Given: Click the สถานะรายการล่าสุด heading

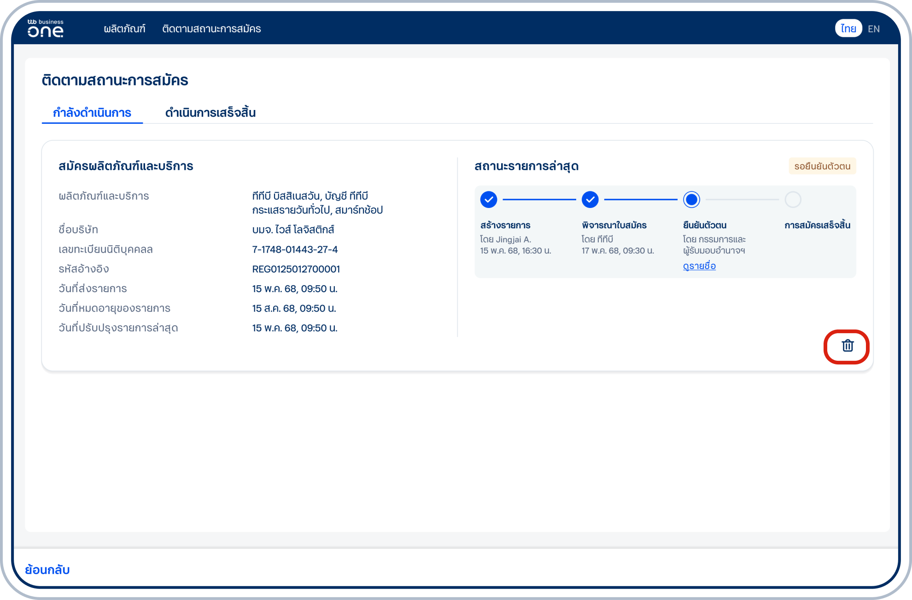Looking at the screenshot, I should point(526,166).
